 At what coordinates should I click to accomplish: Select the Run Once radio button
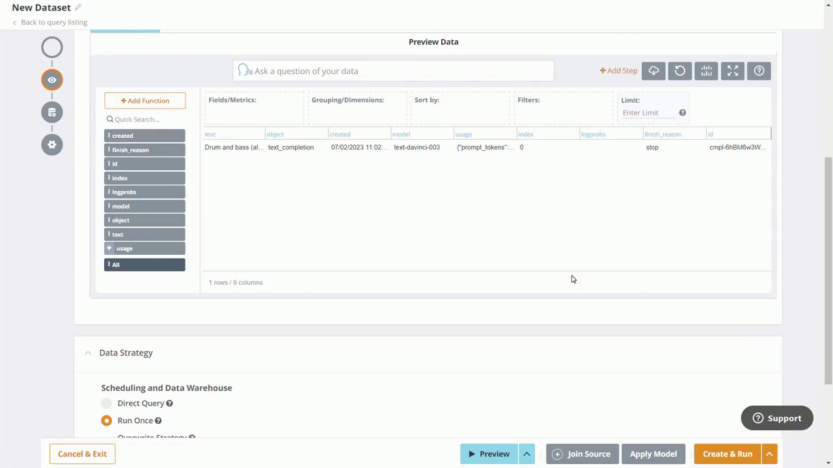click(x=107, y=421)
